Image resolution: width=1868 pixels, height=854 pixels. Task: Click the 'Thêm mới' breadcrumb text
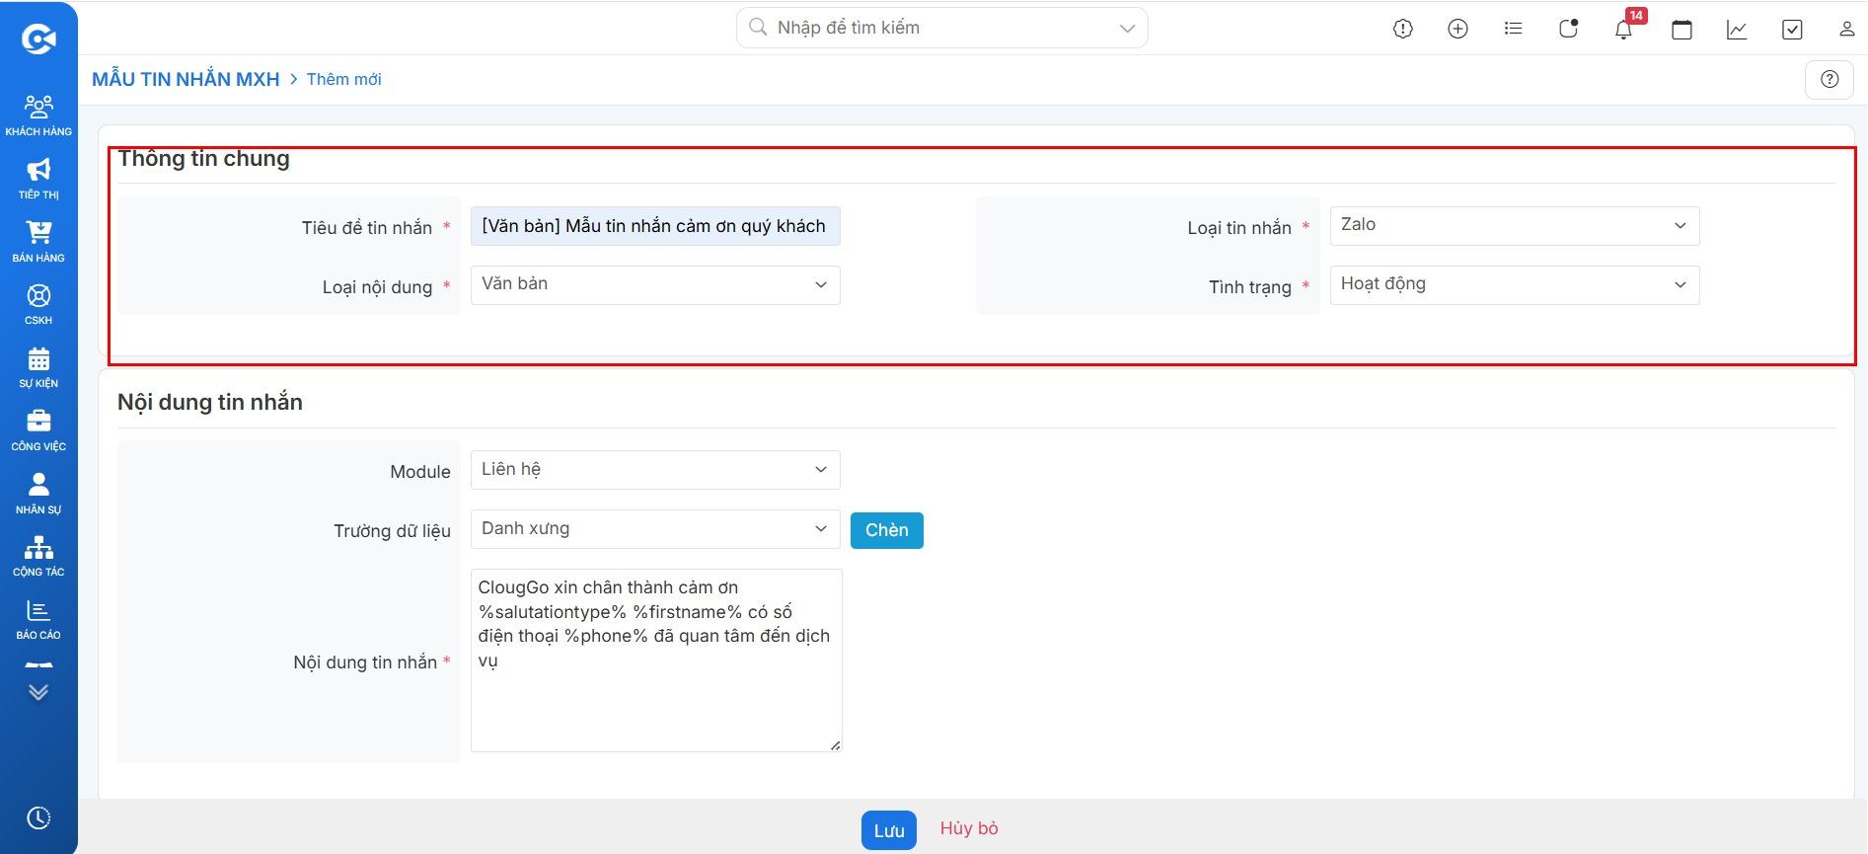[343, 79]
